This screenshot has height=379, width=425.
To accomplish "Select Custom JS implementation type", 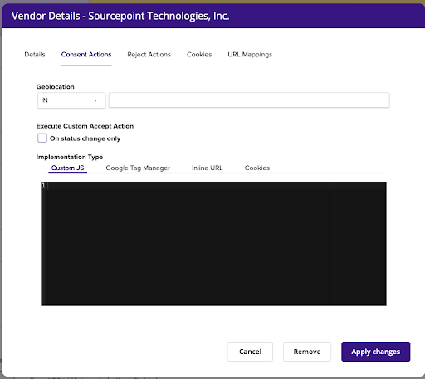I will pos(67,168).
